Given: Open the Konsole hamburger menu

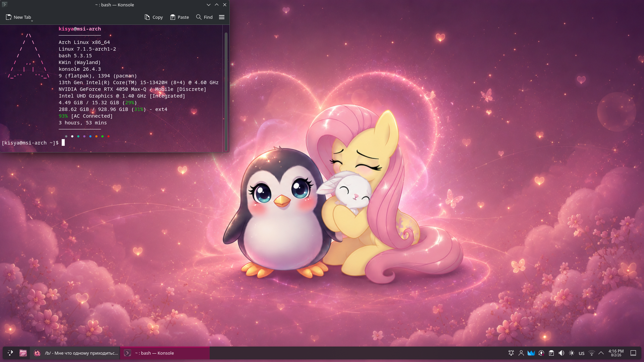Looking at the screenshot, I should 222,17.
